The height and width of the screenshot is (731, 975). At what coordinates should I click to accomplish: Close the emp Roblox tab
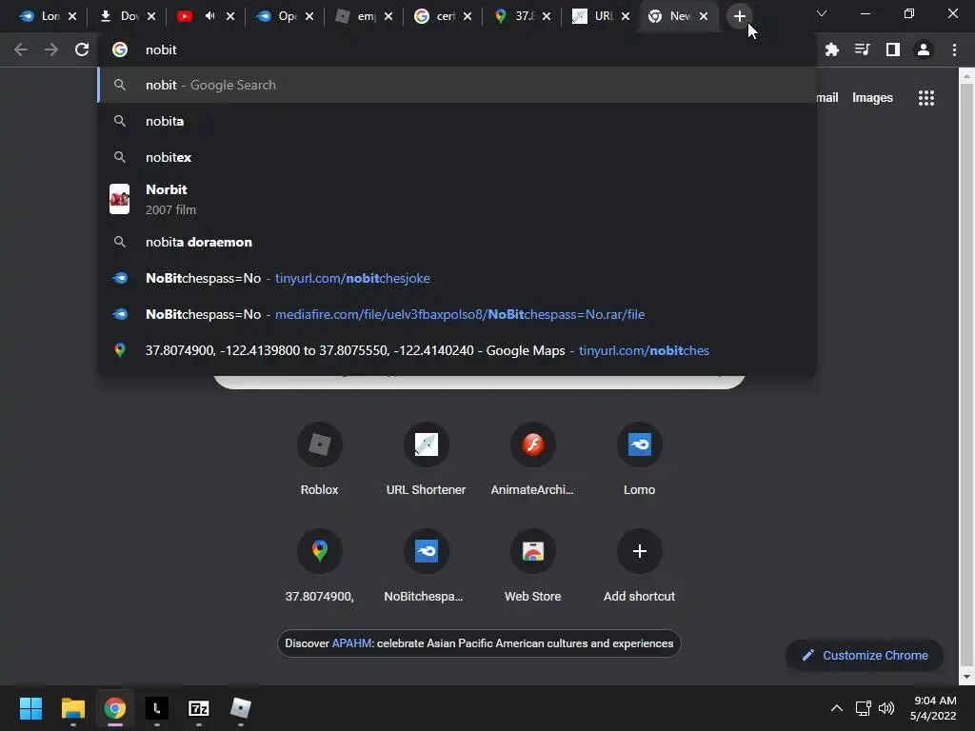388,16
